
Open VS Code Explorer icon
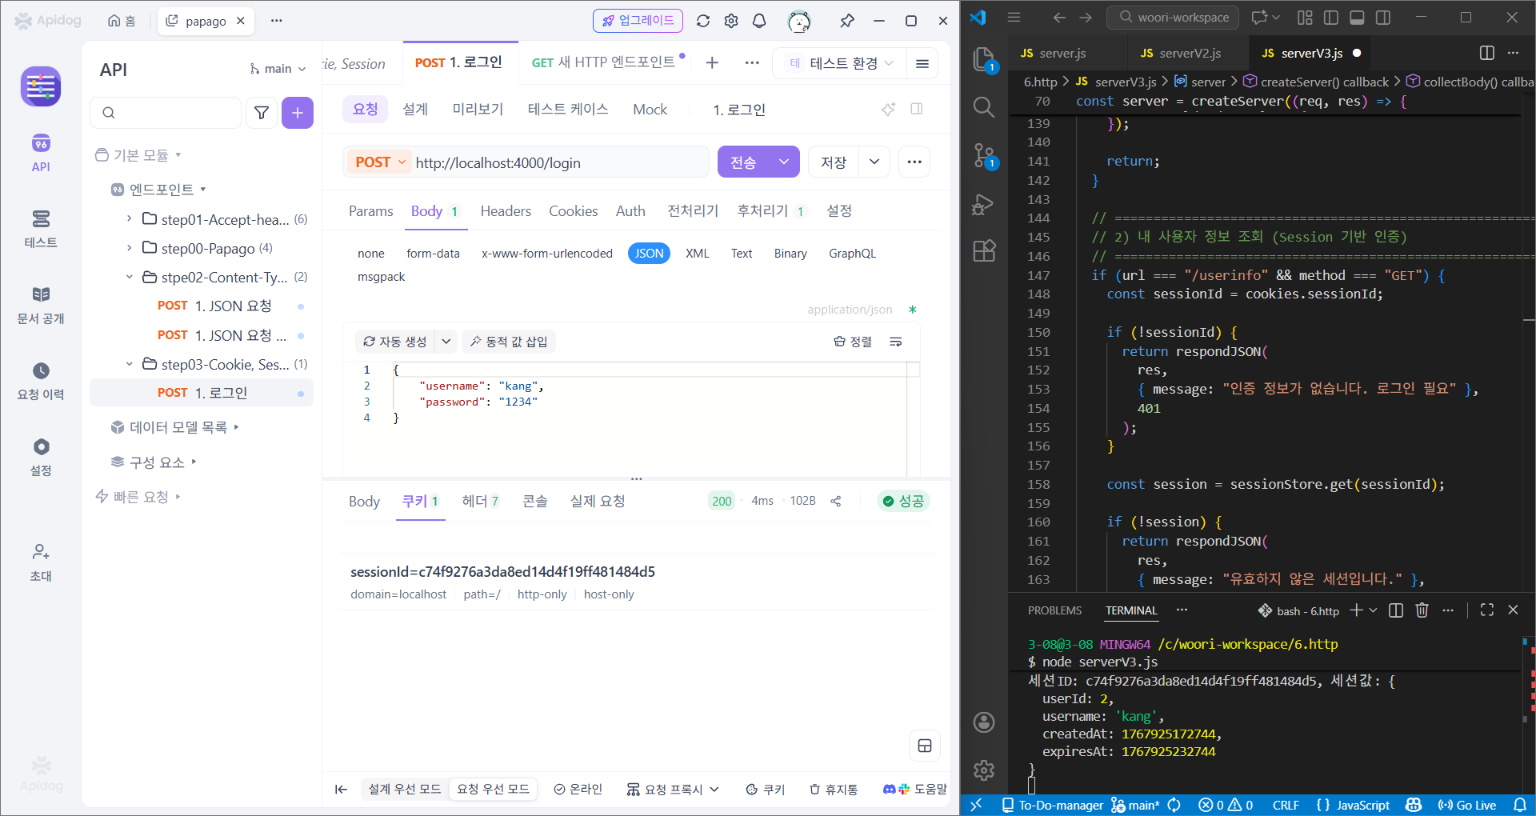(984, 61)
